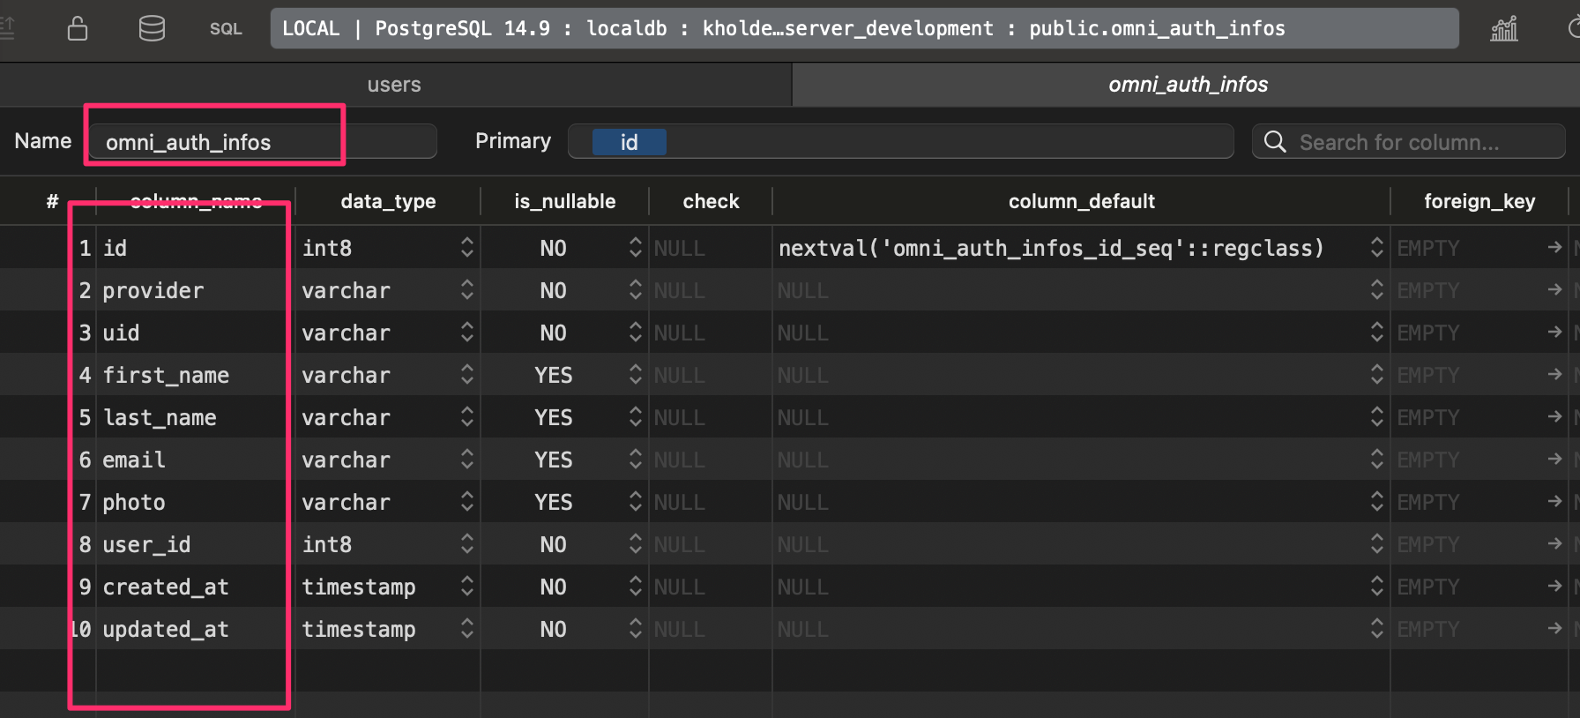1580x718 pixels.
Task: Open is_nullable dropdown for photo row
Action: tap(635, 502)
